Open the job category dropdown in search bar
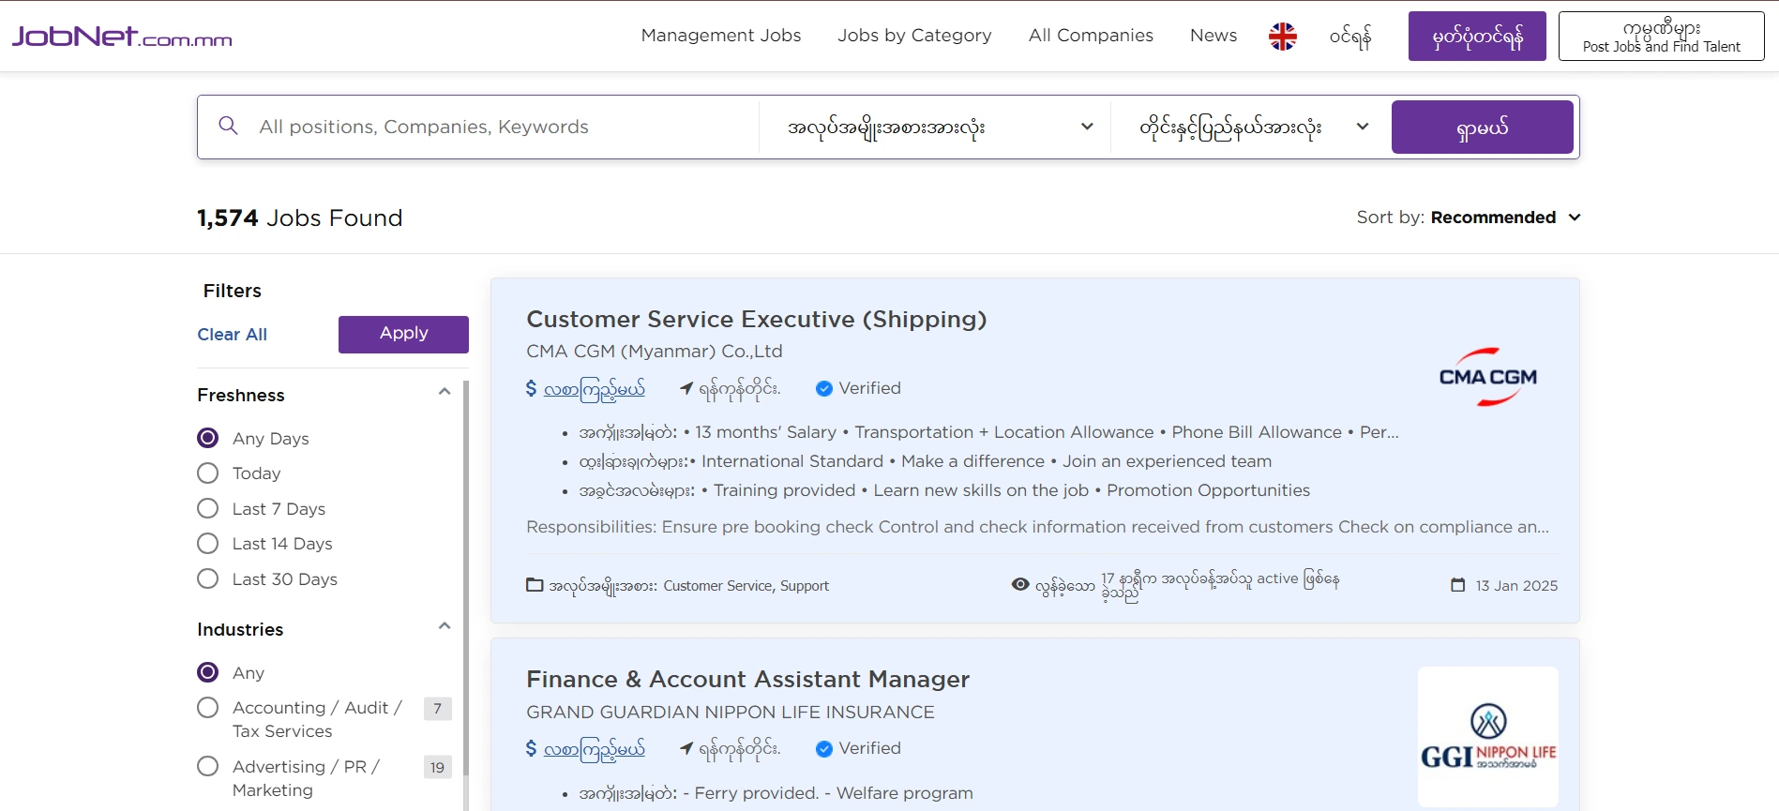Screen dimensions: 1779x811 (935, 127)
